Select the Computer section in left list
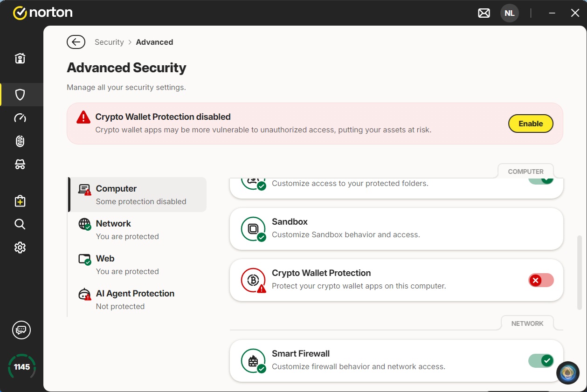This screenshot has height=392, width=587. pos(138,194)
